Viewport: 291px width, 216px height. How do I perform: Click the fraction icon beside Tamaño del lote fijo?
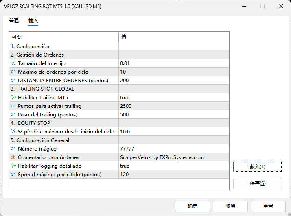click(x=13, y=63)
